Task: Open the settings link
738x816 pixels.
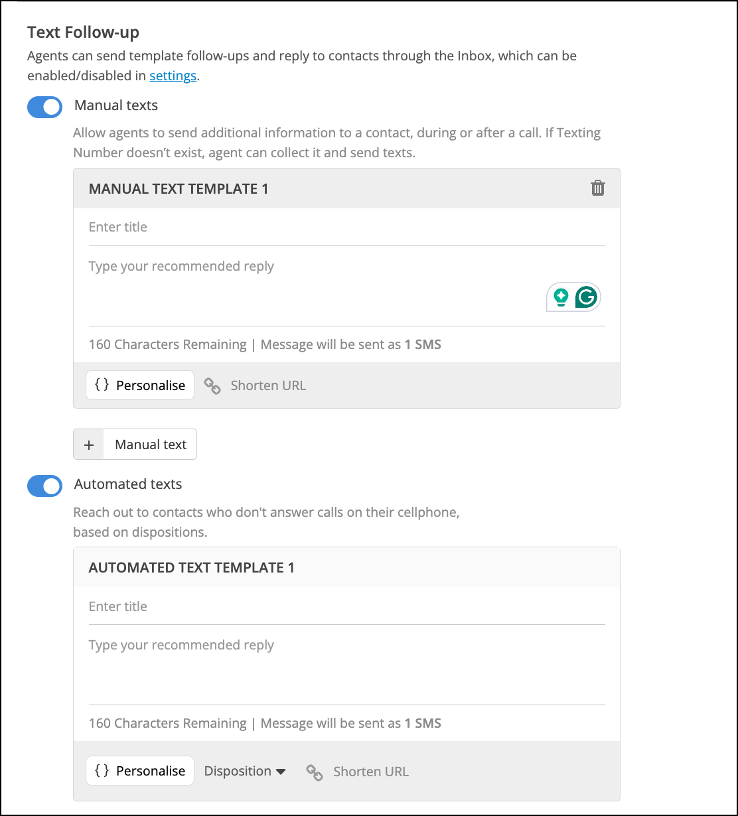Action: (173, 76)
